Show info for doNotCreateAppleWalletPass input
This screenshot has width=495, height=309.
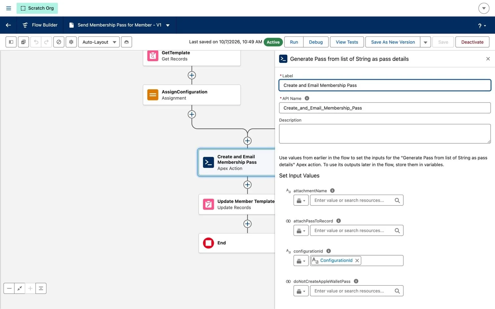click(x=356, y=281)
